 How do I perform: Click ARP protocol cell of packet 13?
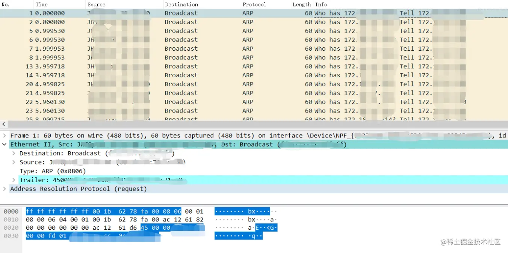(x=248, y=66)
